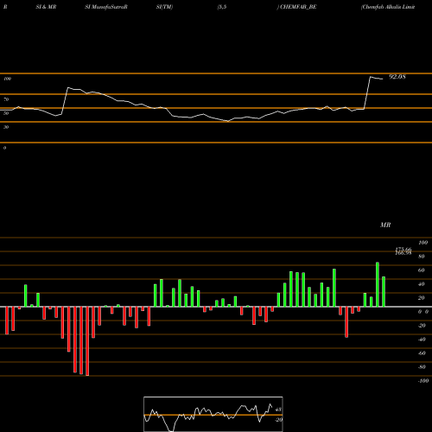Select the MR axis label -60

(422, 353)
